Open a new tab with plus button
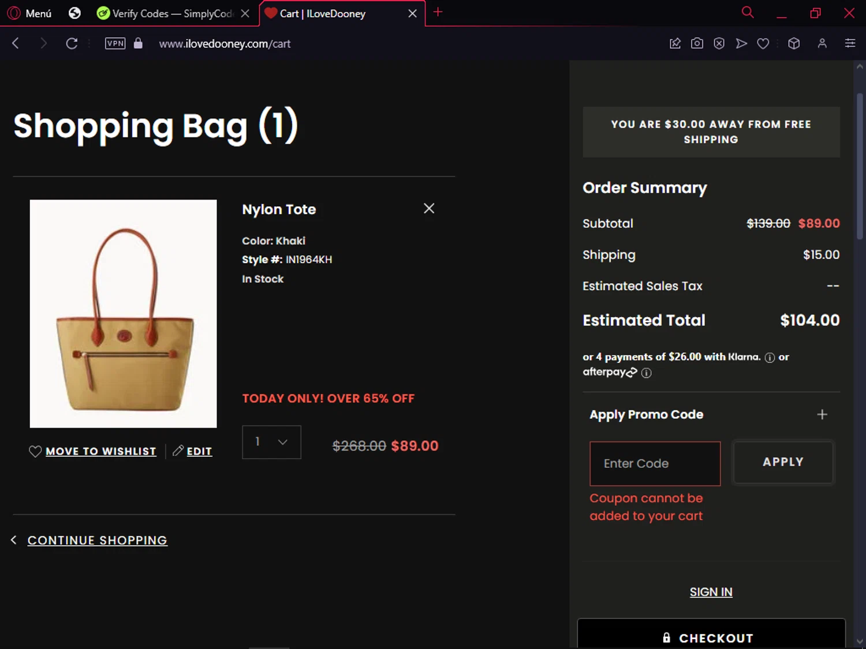The width and height of the screenshot is (866, 649). click(438, 12)
